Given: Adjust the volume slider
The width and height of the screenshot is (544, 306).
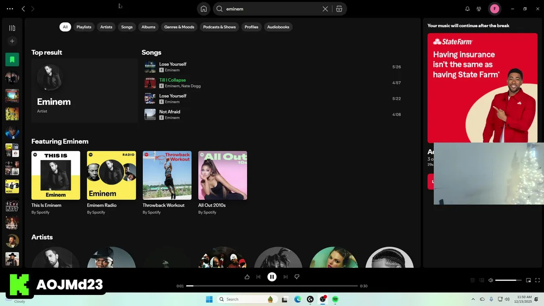Looking at the screenshot, I should point(508,280).
